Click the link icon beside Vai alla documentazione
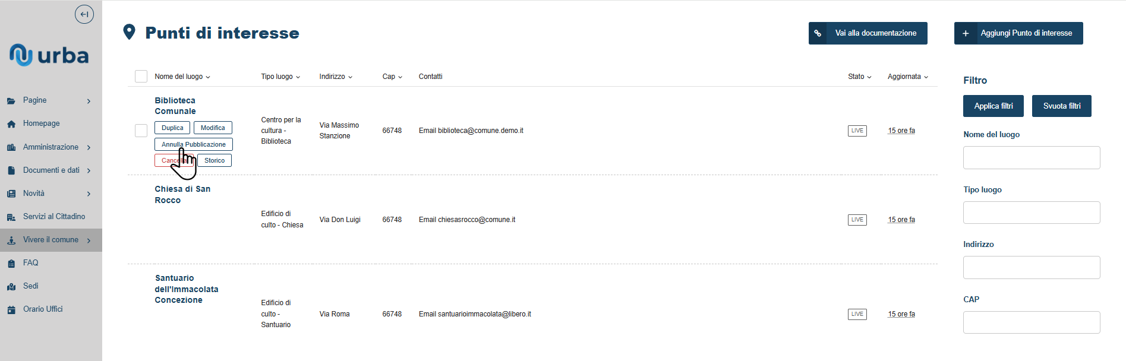The image size is (1126, 361). pos(818,33)
